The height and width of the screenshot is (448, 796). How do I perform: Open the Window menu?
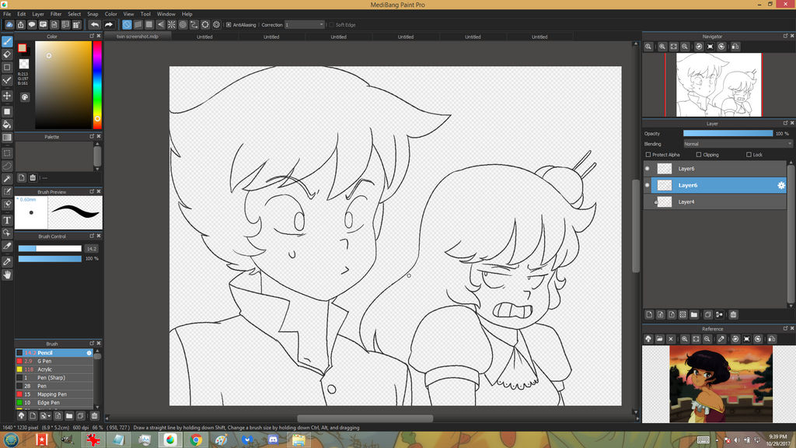tap(166, 14)
